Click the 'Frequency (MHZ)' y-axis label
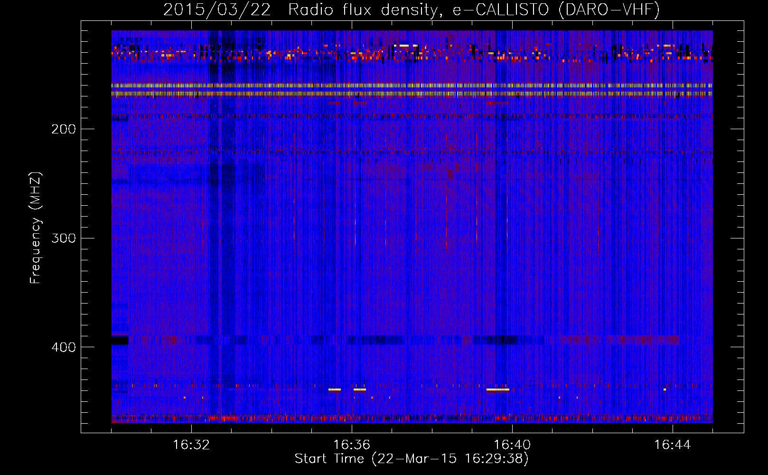The width and height of the screenshot is (768, 475). point(36,228)
